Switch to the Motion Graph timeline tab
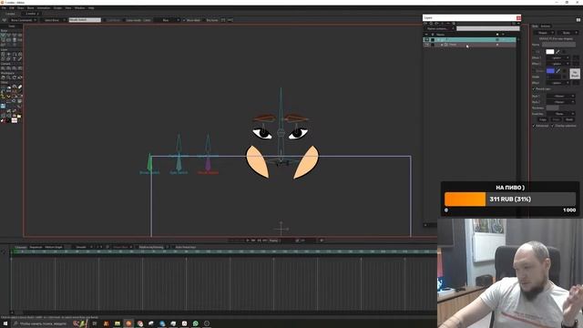Image resolution: width=583 pixels, height=328 pixels. [54, 247]
